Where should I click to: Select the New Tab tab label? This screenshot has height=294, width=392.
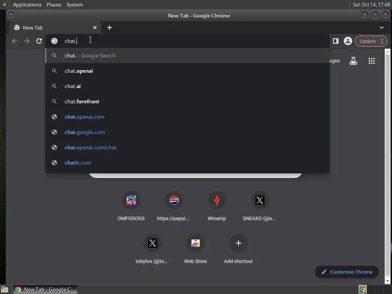tap(33, 28)
